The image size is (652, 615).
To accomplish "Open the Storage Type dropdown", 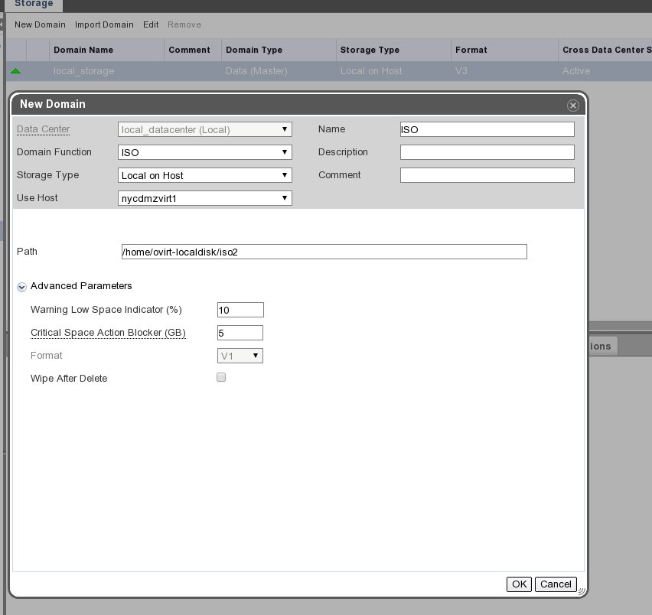I will coord(204,175).
